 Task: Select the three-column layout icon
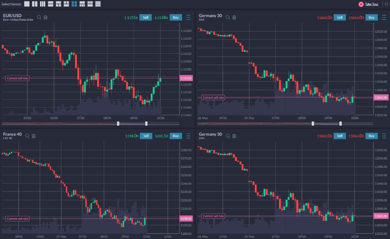(x=43, y=4)
